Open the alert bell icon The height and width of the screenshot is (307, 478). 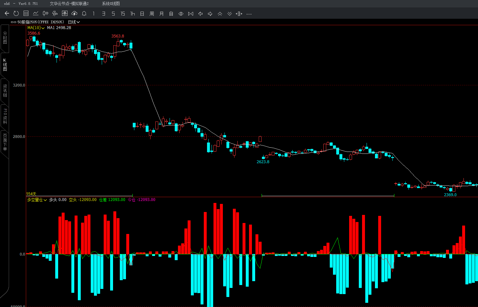tap(84, 14)
